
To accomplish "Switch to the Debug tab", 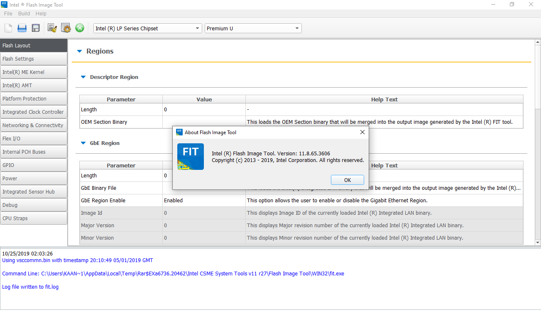I will point(34,205).
